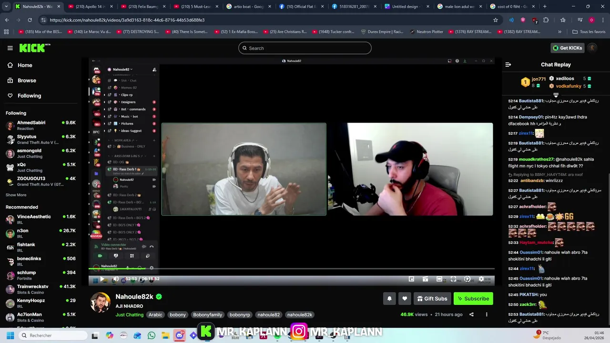Open Trainwreckstv recommended channel
The image size is (610, 343).
[x=41, y=289]
